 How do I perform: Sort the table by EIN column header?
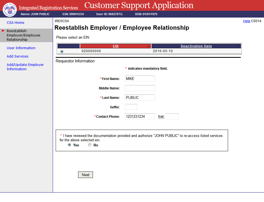pos(115,46)
